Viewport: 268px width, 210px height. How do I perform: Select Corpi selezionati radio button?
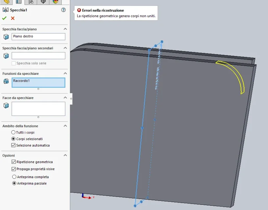click(13, 139)
